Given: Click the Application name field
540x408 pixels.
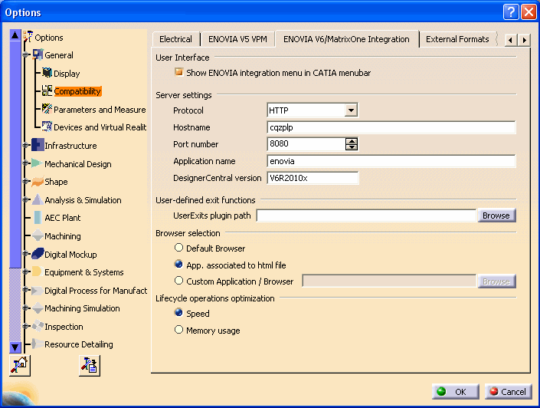Looking at the screenshot, I should [x=391, y=161].
